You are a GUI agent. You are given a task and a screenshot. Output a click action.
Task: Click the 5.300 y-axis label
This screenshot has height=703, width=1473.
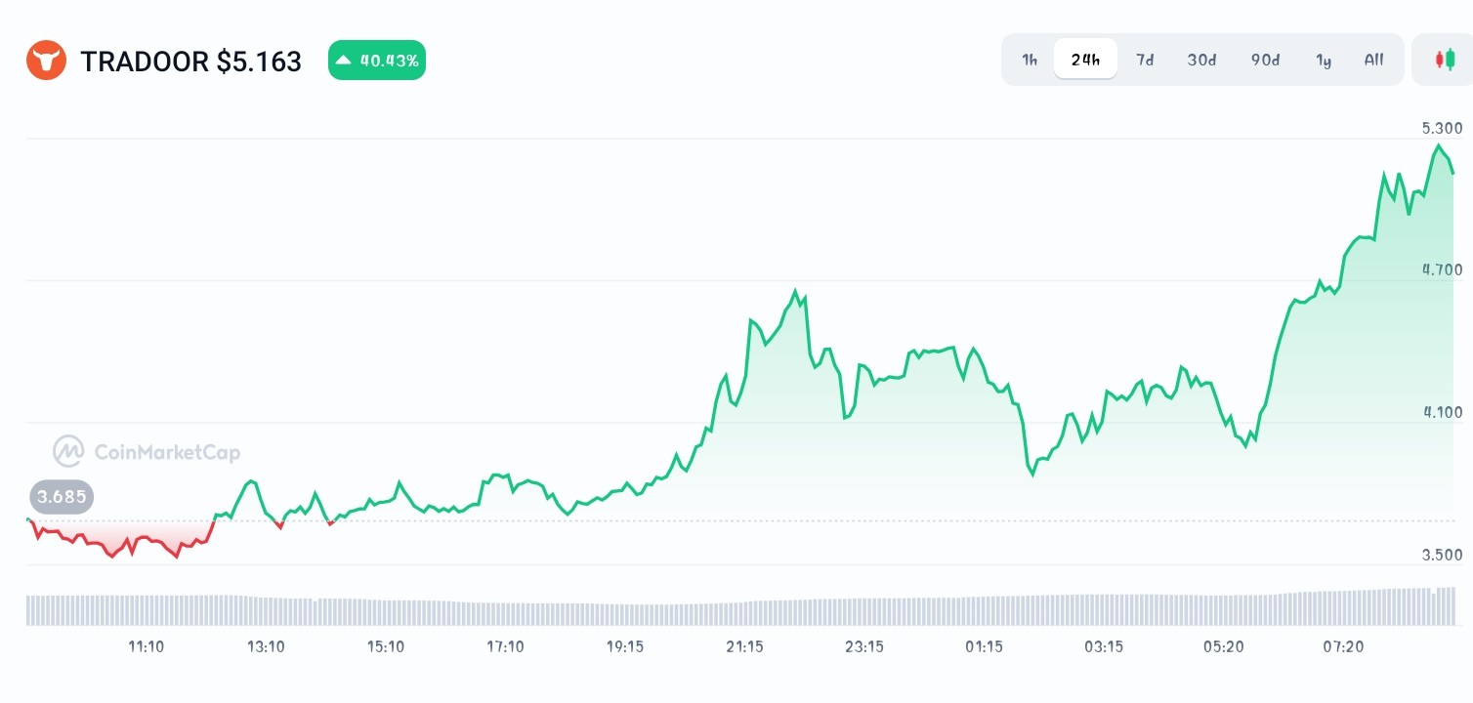point(1442,128)
